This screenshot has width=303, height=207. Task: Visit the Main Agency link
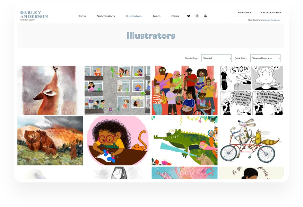(244, 12)
